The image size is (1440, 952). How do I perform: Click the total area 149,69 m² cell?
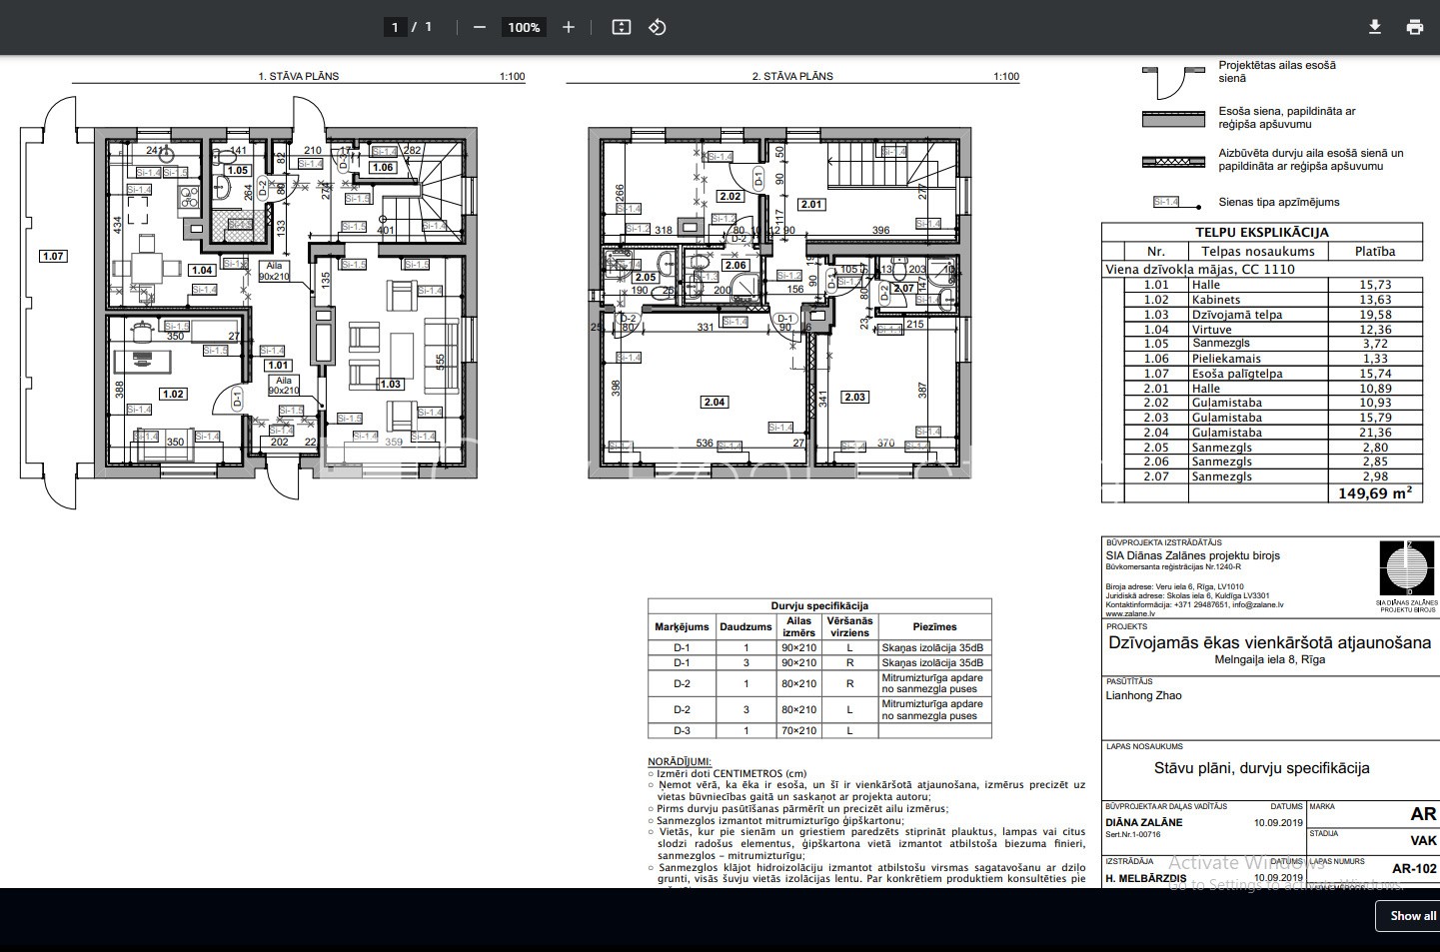point(1374,492)
